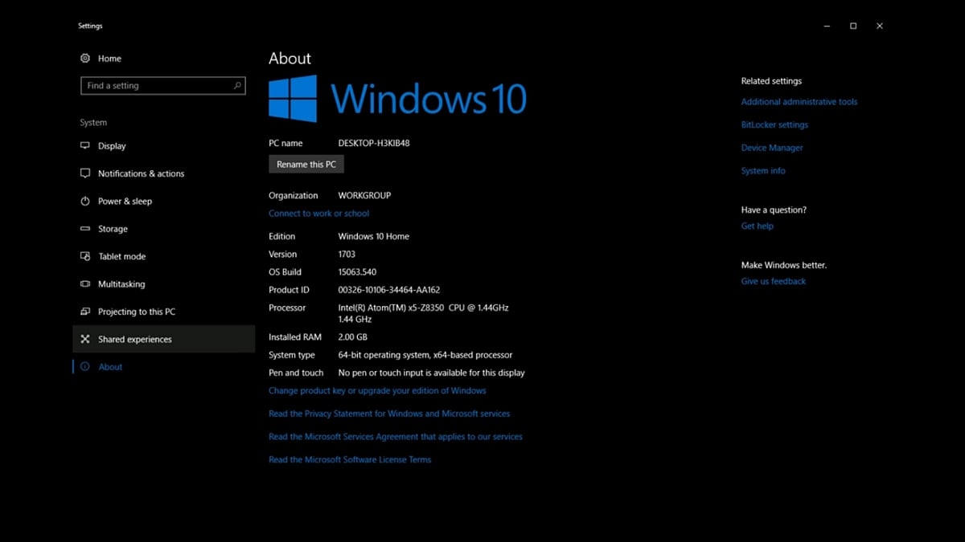Click Windows 10 Home edition value
Screen dimensions: 965x542
[374, 236]
